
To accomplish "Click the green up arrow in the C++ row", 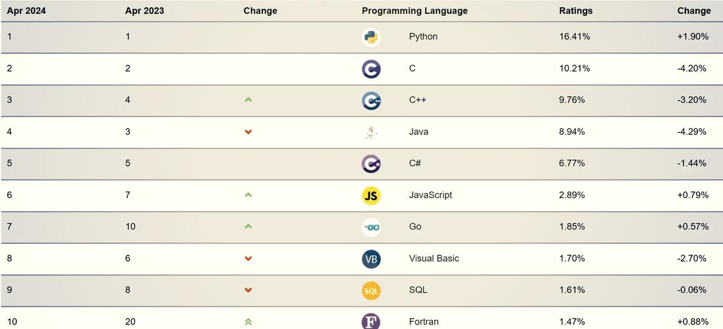I will [x=248, y=100].
